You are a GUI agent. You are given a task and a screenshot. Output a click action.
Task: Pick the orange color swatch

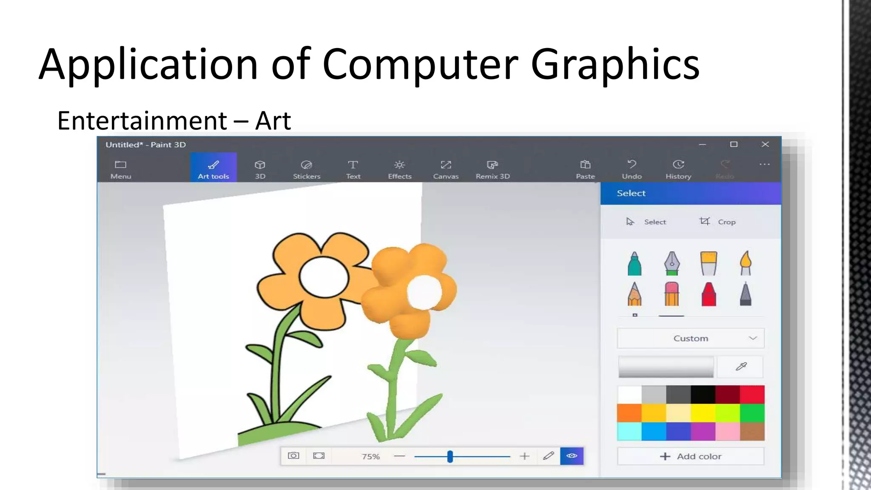point(629,413)
